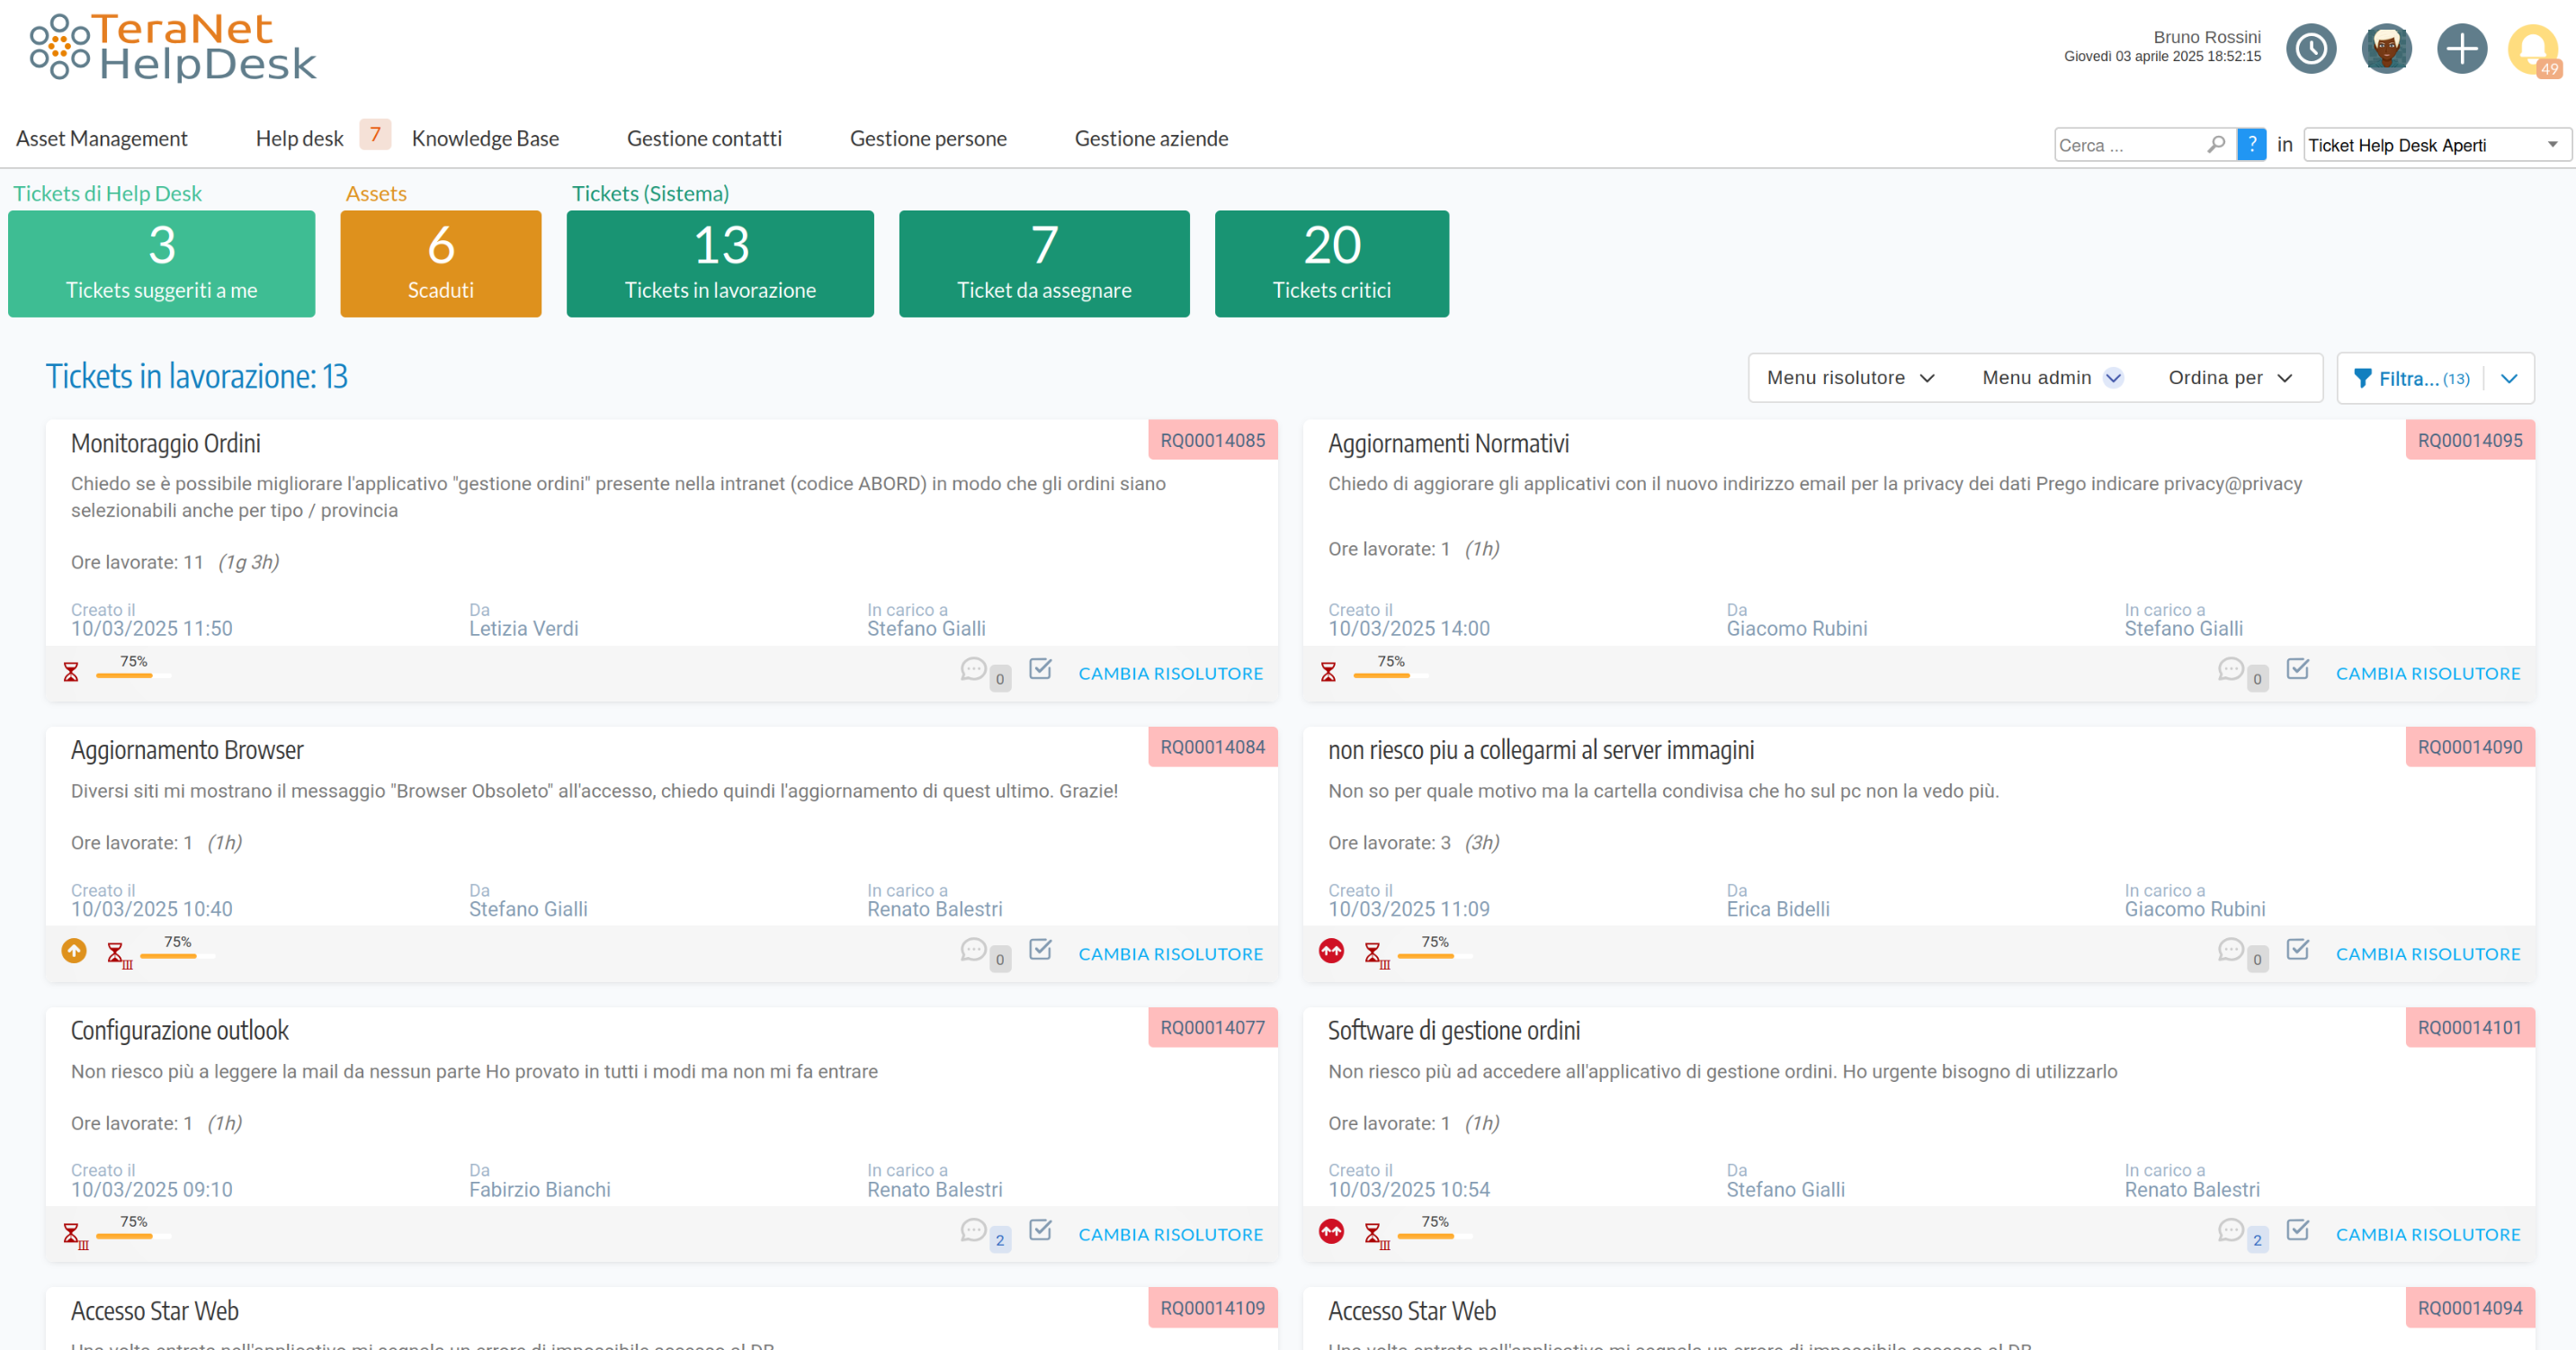Open the 13 Tickets in lavorazione tile
The image size is (2576, 1350).
[x=720, y=263]
